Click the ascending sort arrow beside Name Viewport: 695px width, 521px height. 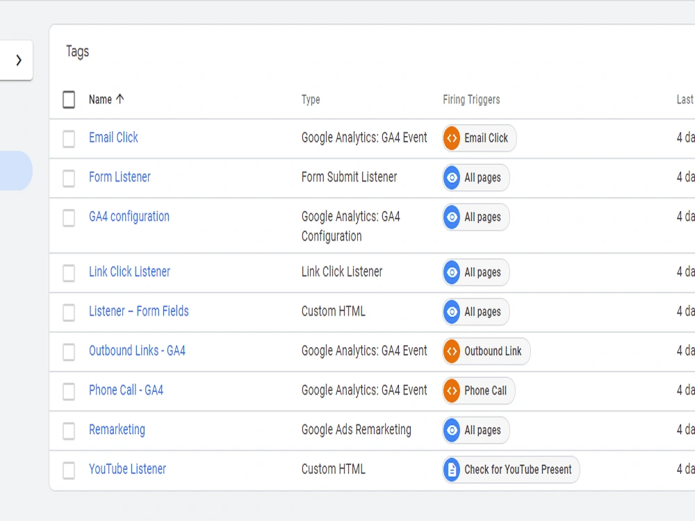120,99
